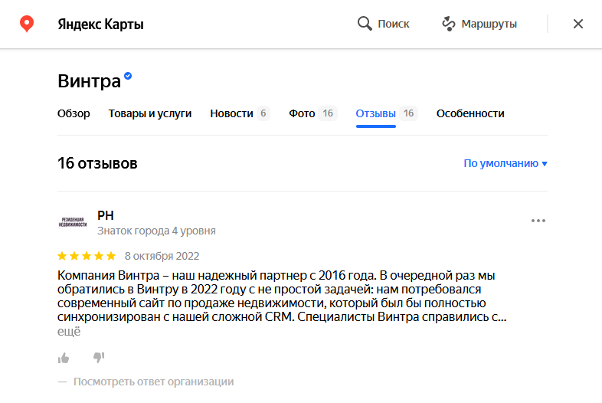
Task: Open reviewer РН profile name
Action: [x=106, y=215]
